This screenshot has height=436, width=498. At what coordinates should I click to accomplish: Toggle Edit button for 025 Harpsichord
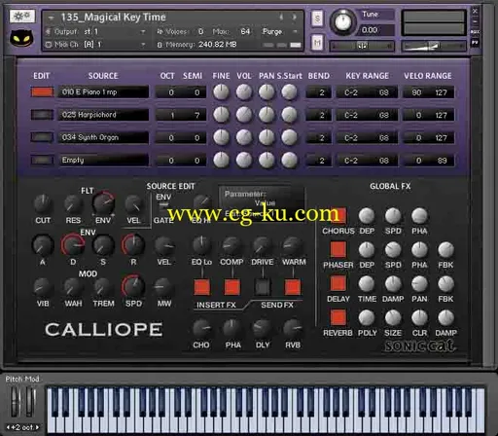pos(42,115)
